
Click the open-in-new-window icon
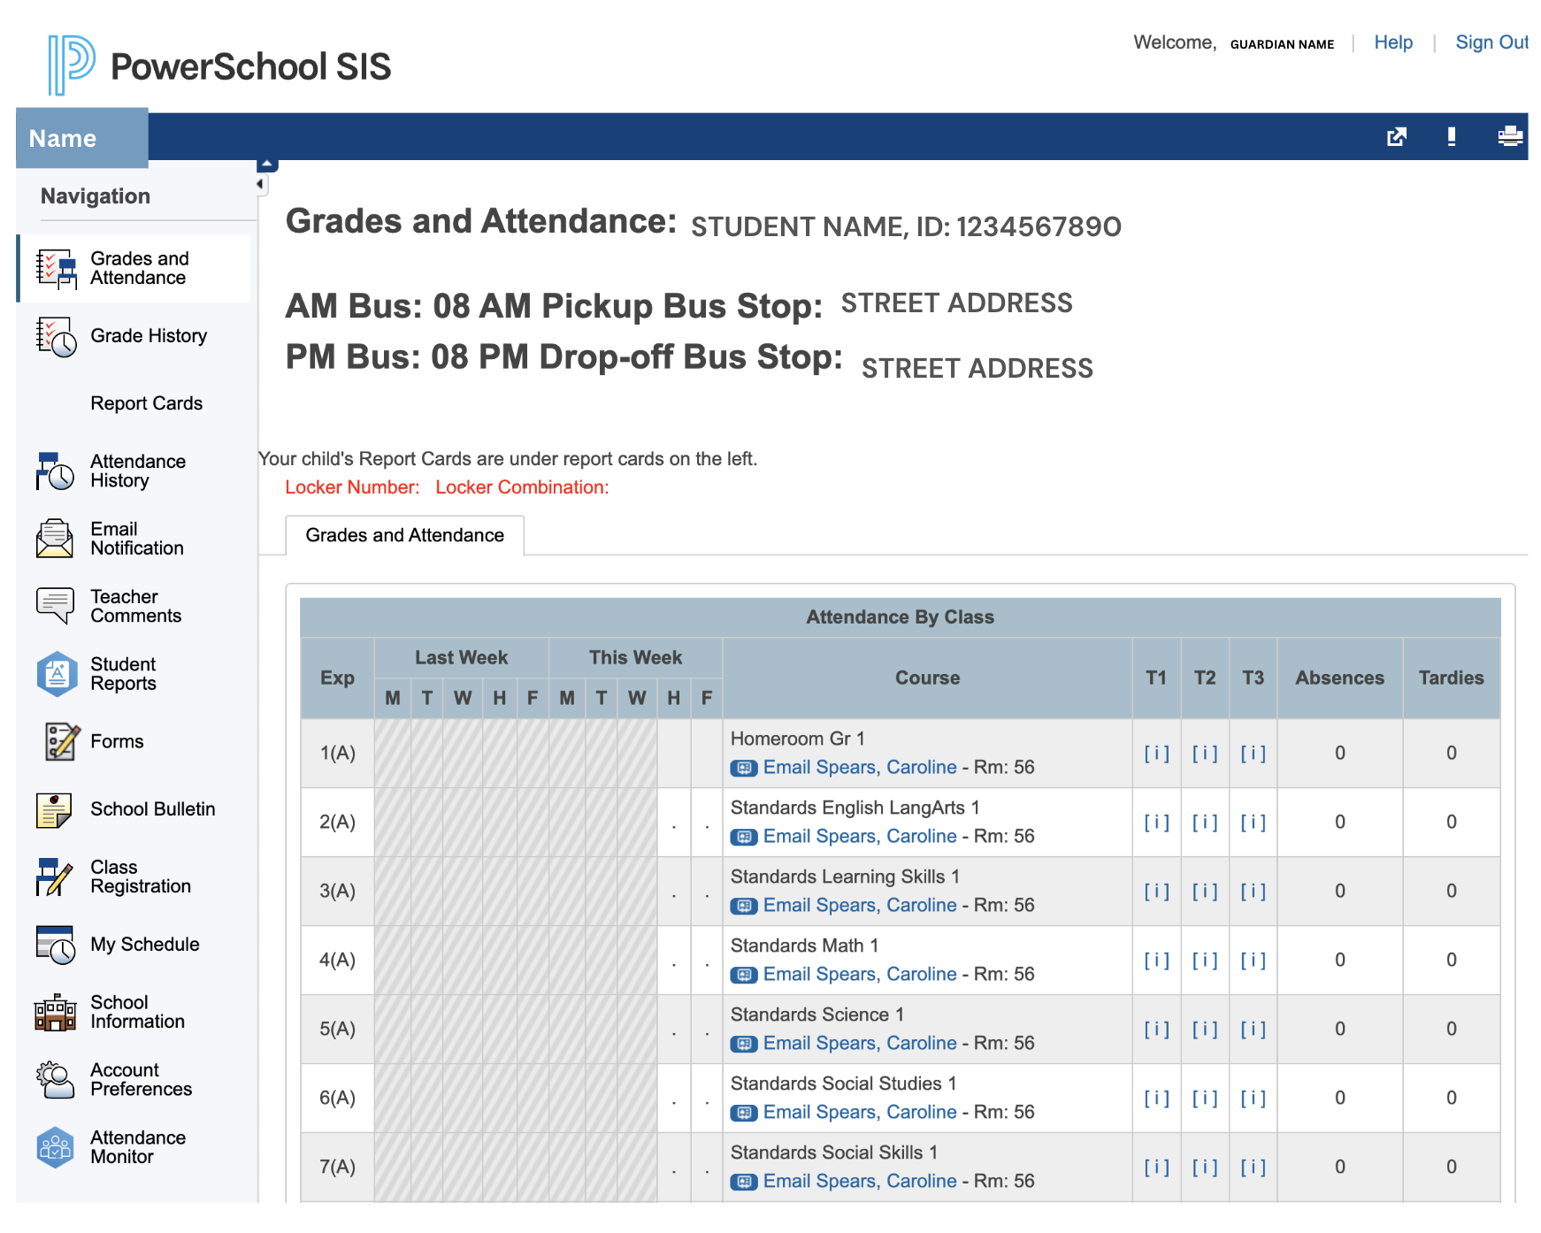[1396, 136]
